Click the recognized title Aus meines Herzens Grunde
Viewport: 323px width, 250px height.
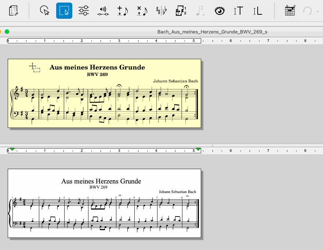tap(101, 181)
